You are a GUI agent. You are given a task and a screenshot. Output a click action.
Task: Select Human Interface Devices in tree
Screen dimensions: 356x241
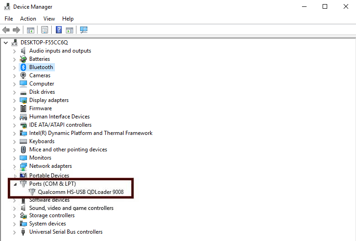click(x=59, y=117)
